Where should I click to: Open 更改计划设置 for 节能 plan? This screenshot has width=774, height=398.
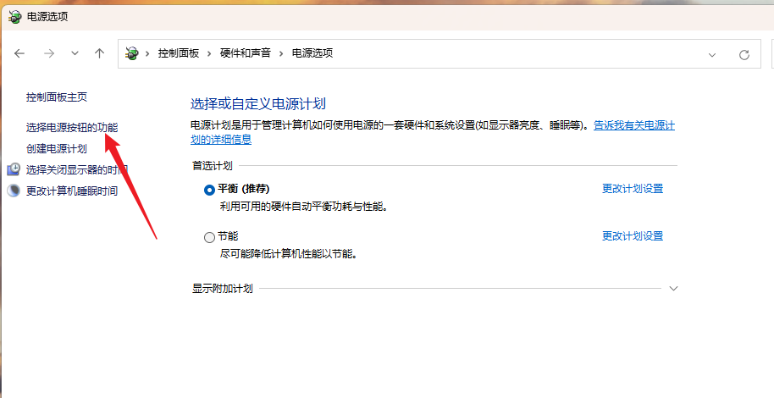point(633,236)
